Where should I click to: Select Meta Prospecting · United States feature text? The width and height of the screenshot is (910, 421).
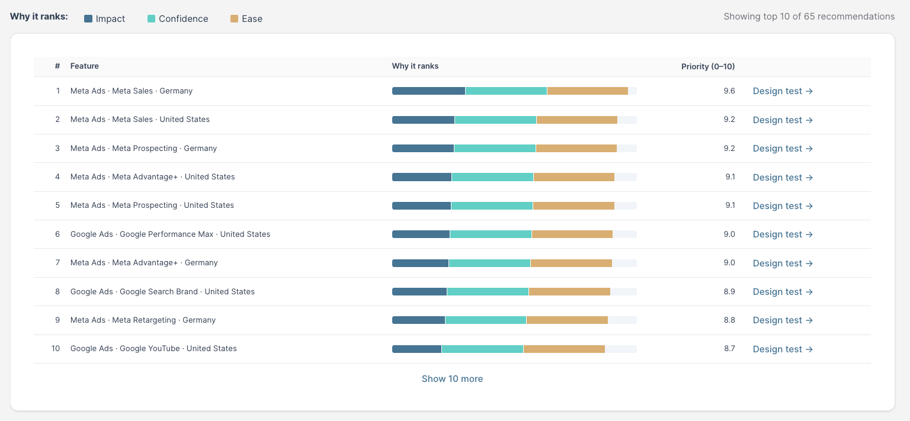pyautogui.click(x=152, y=205)
